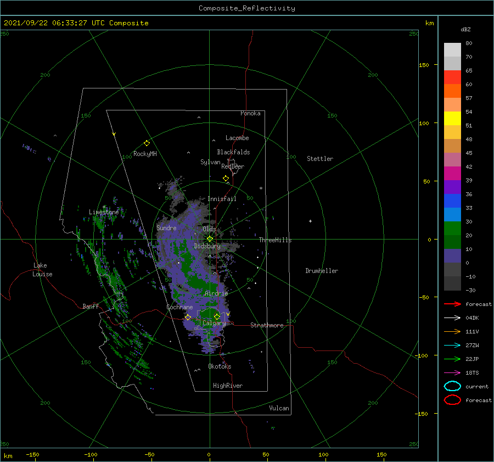Pick the slate purple 0–10 dBZ swatch
This screenshot has width=494, height=462.
click(x=452, y=256)
